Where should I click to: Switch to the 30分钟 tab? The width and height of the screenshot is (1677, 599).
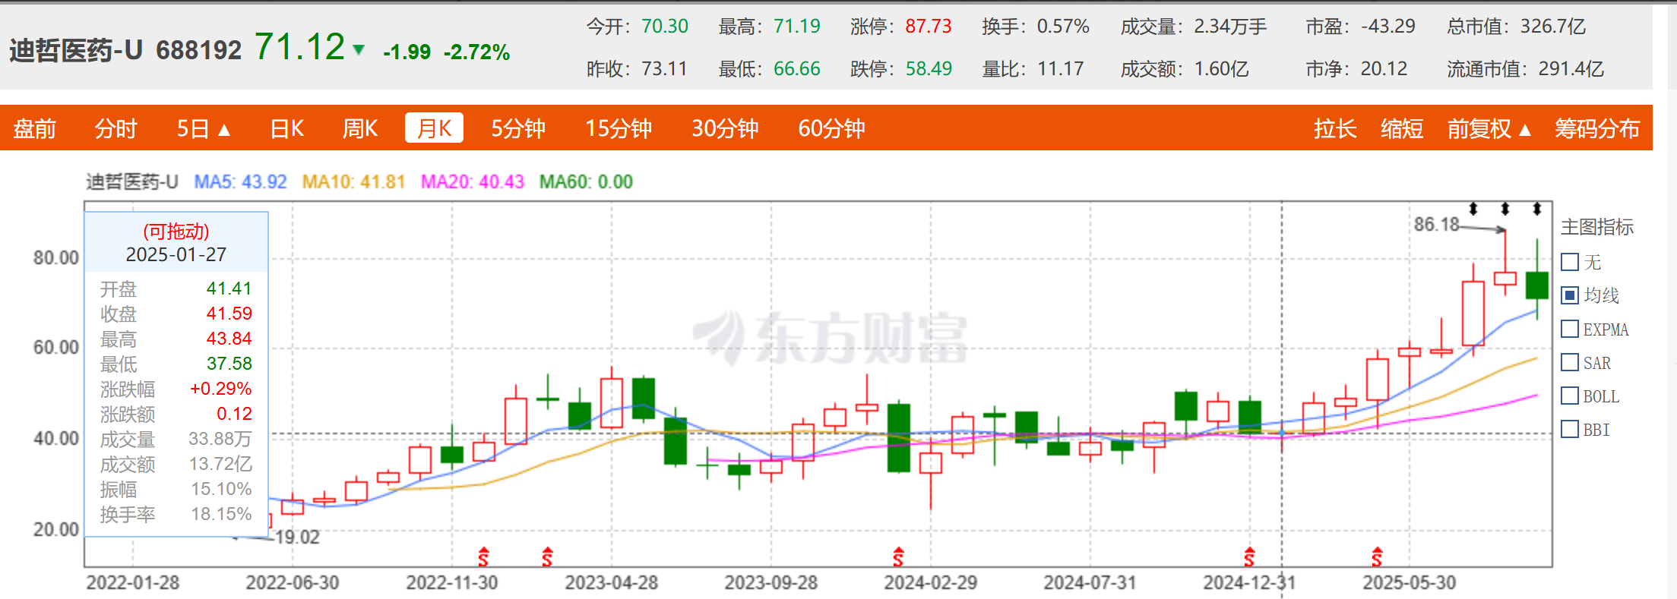pyautogui.click(x=725, y=128)
